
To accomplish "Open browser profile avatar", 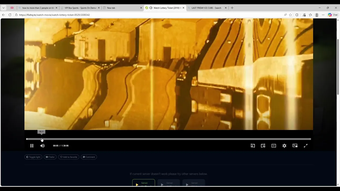I will tap(317, 15).
